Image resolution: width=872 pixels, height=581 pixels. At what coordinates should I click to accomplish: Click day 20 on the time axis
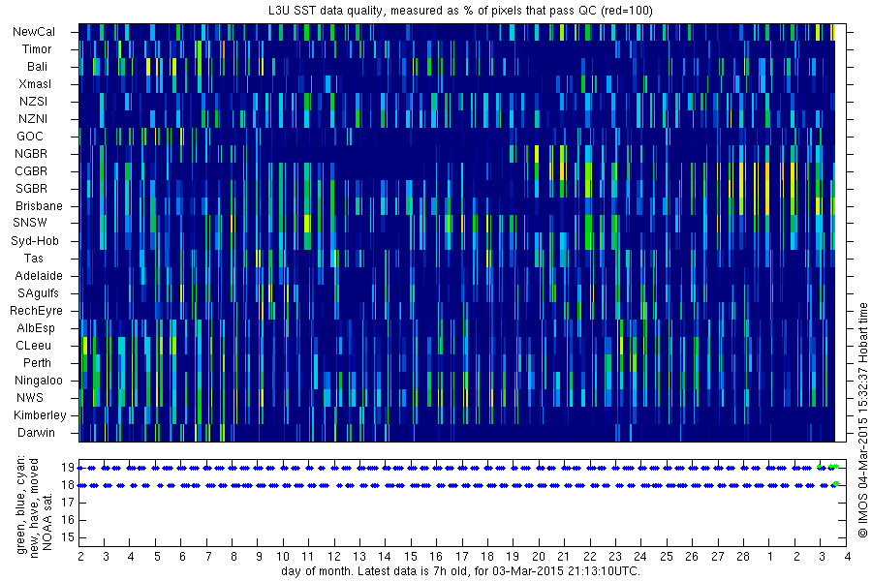pyautogui.click(x=539, y=557)
